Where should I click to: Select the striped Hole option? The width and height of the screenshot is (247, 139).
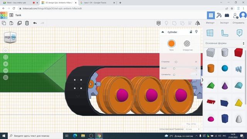(187, 44)
